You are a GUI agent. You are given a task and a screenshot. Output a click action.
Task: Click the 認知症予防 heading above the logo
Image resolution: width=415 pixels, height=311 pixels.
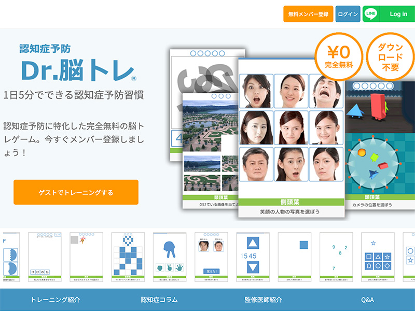[x=45, y=49]
